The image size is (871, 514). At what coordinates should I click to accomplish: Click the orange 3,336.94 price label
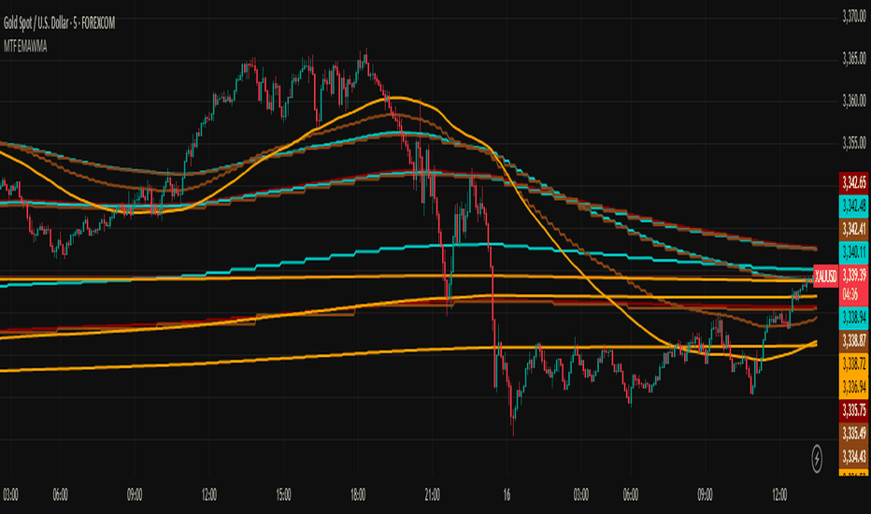(x=853, y=387)
